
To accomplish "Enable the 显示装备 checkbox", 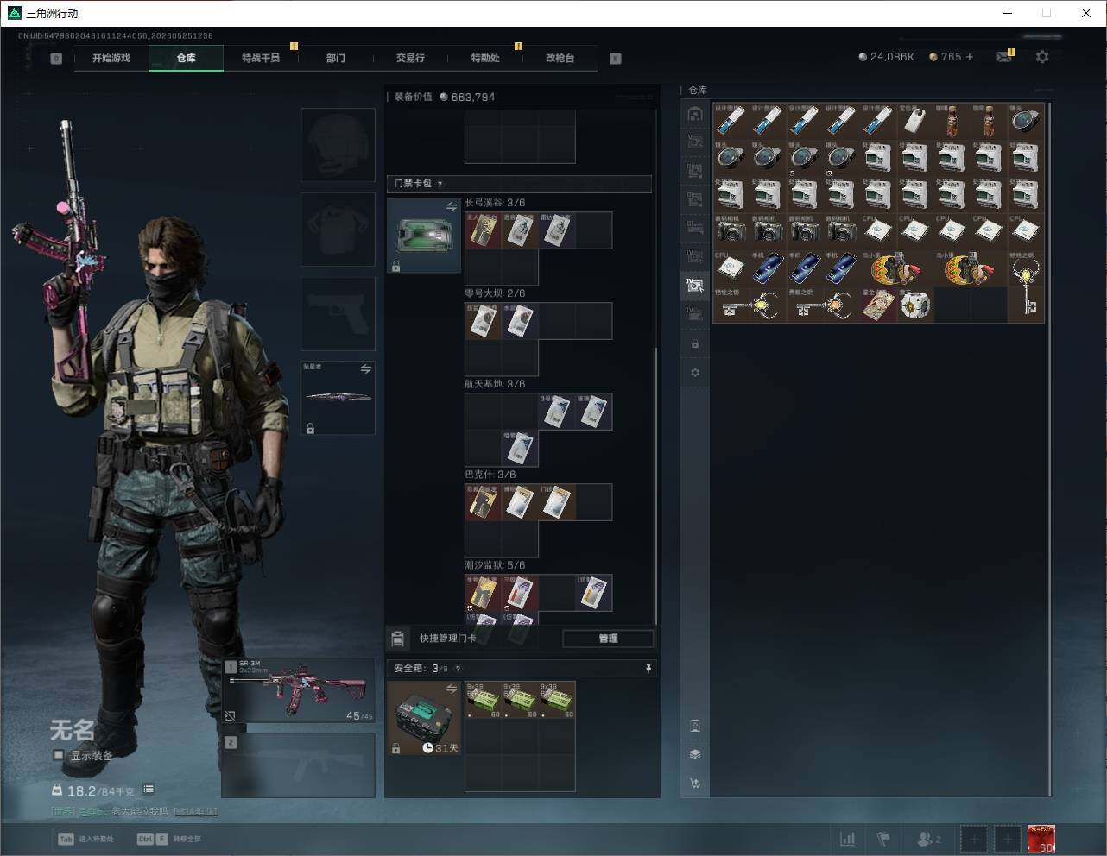I will coord(59,755).
